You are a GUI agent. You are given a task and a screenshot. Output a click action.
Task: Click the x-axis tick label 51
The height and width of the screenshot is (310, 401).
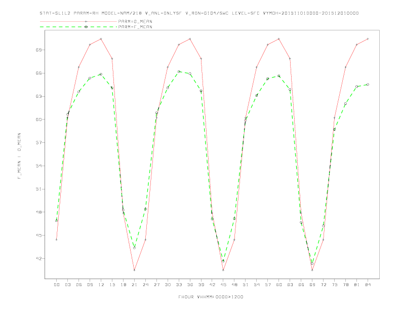246,285
